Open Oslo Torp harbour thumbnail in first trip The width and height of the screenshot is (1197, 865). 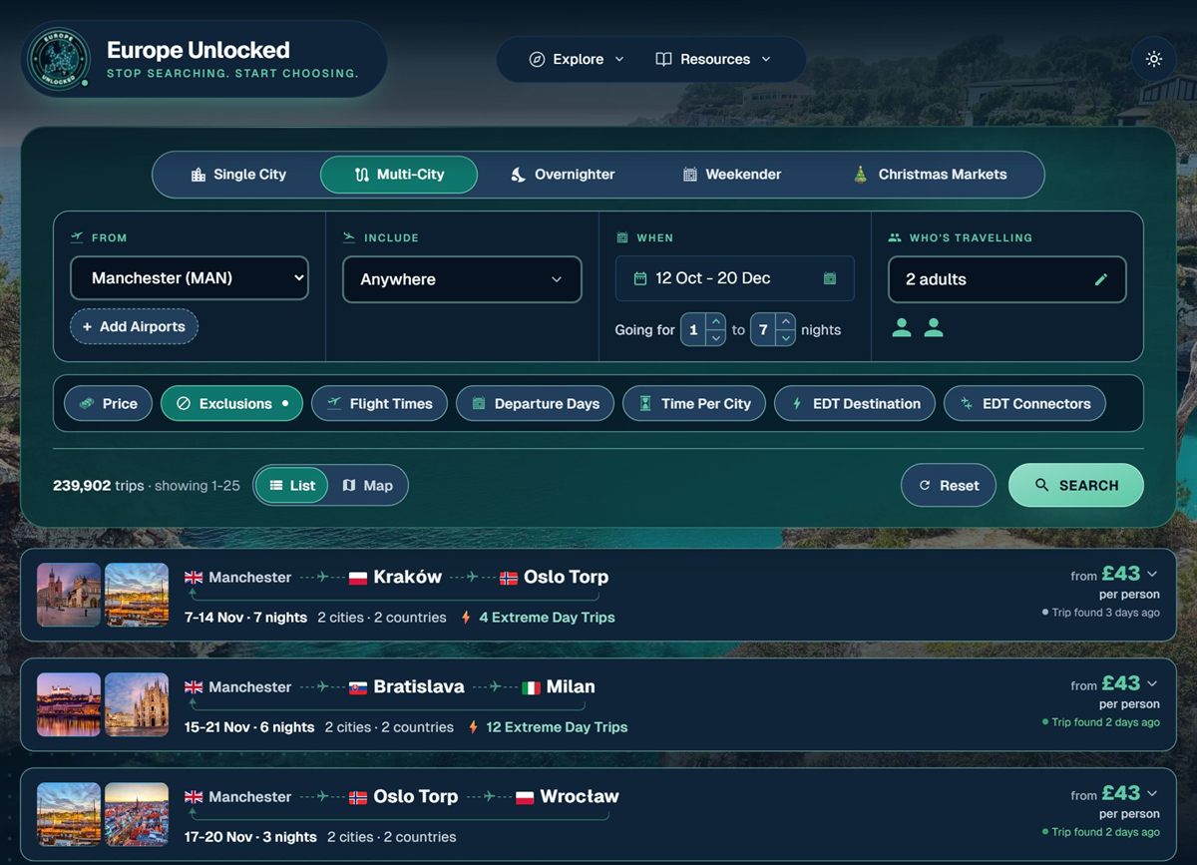pos(137,595)
